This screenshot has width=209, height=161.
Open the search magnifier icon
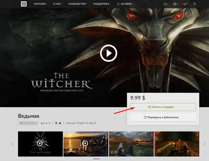coord(194,4)
